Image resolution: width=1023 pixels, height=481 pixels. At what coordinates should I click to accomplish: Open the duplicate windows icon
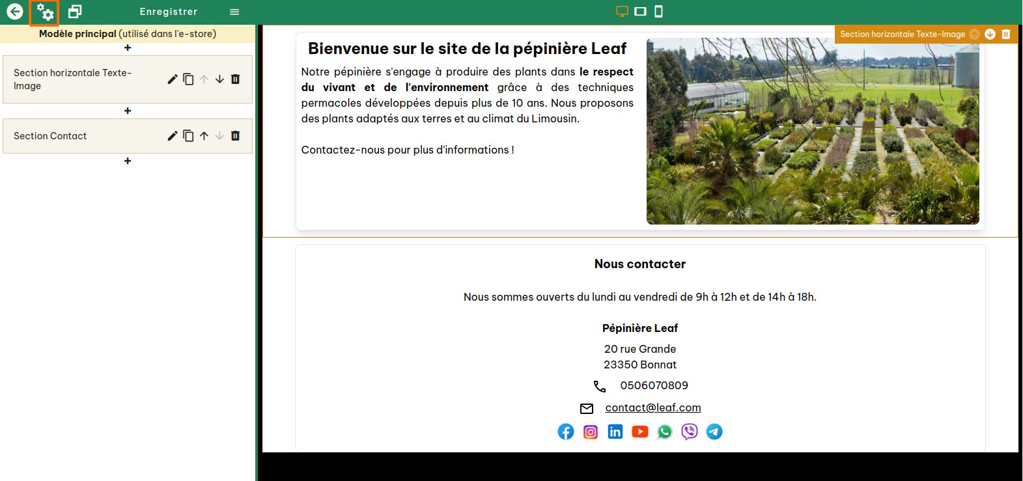click(75, 12)
